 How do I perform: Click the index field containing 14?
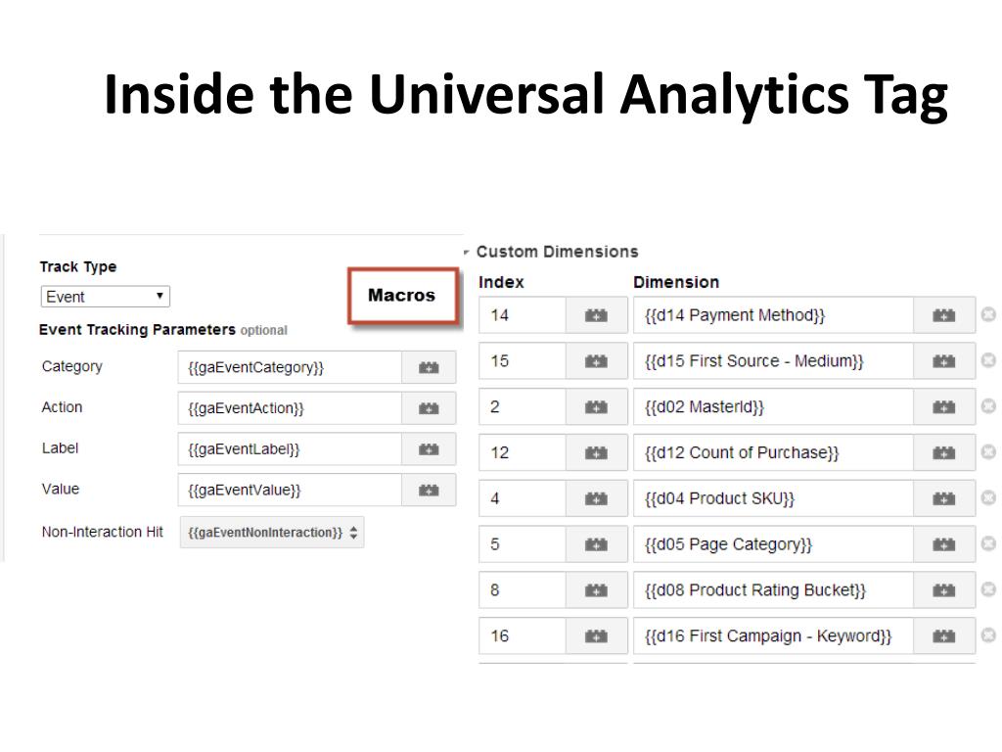click(x=523, y=315)
